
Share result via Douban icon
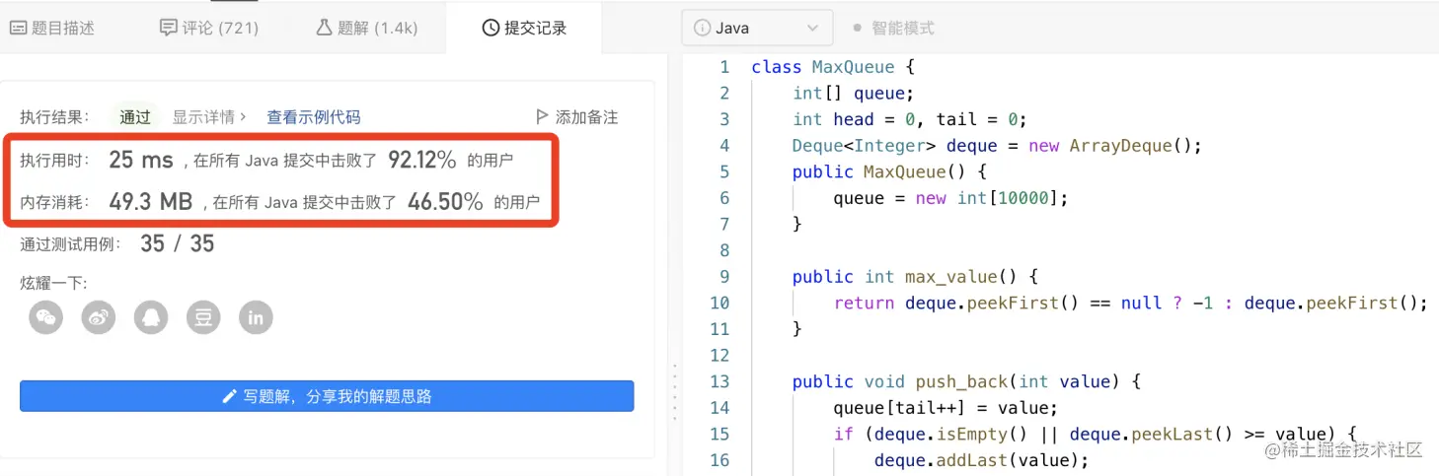tap(203, 317)
